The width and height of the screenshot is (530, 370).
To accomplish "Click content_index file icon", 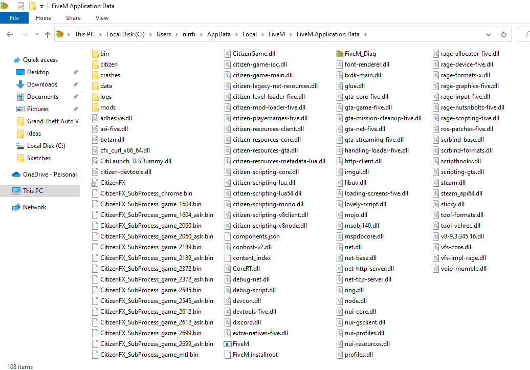I will click(x=228, y=258).
